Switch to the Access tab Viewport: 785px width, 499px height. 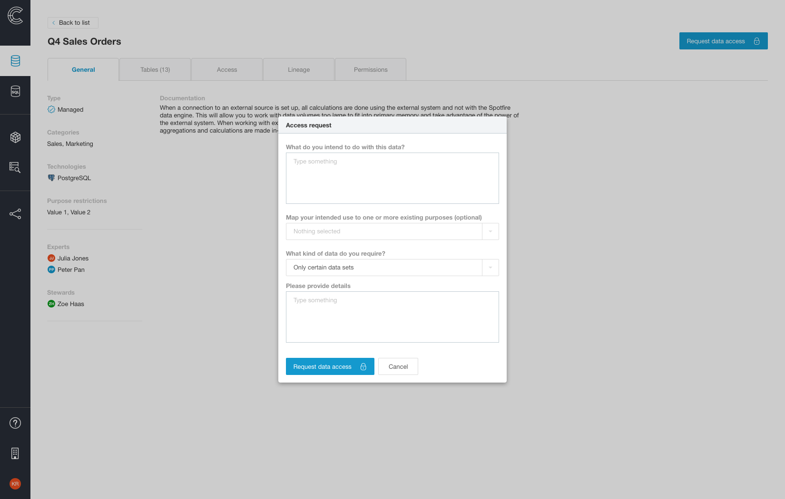tap(227, 69)
